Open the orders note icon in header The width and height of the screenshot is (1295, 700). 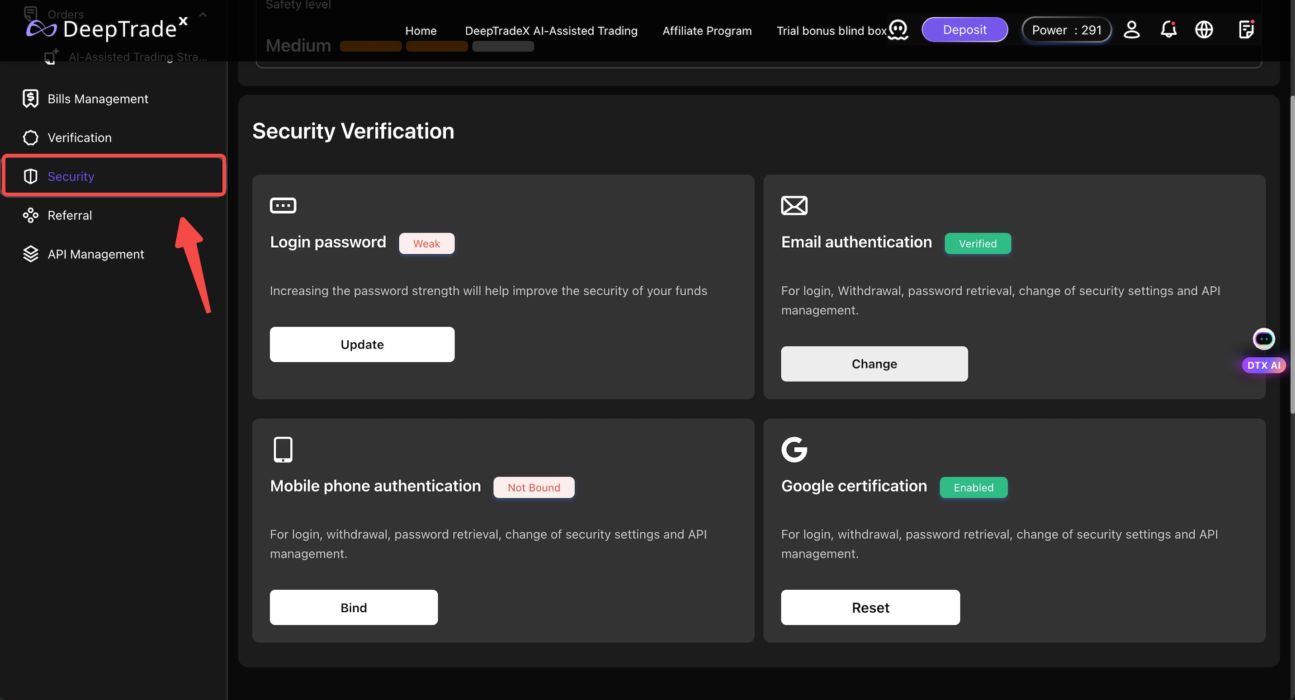coord(1246,29)
